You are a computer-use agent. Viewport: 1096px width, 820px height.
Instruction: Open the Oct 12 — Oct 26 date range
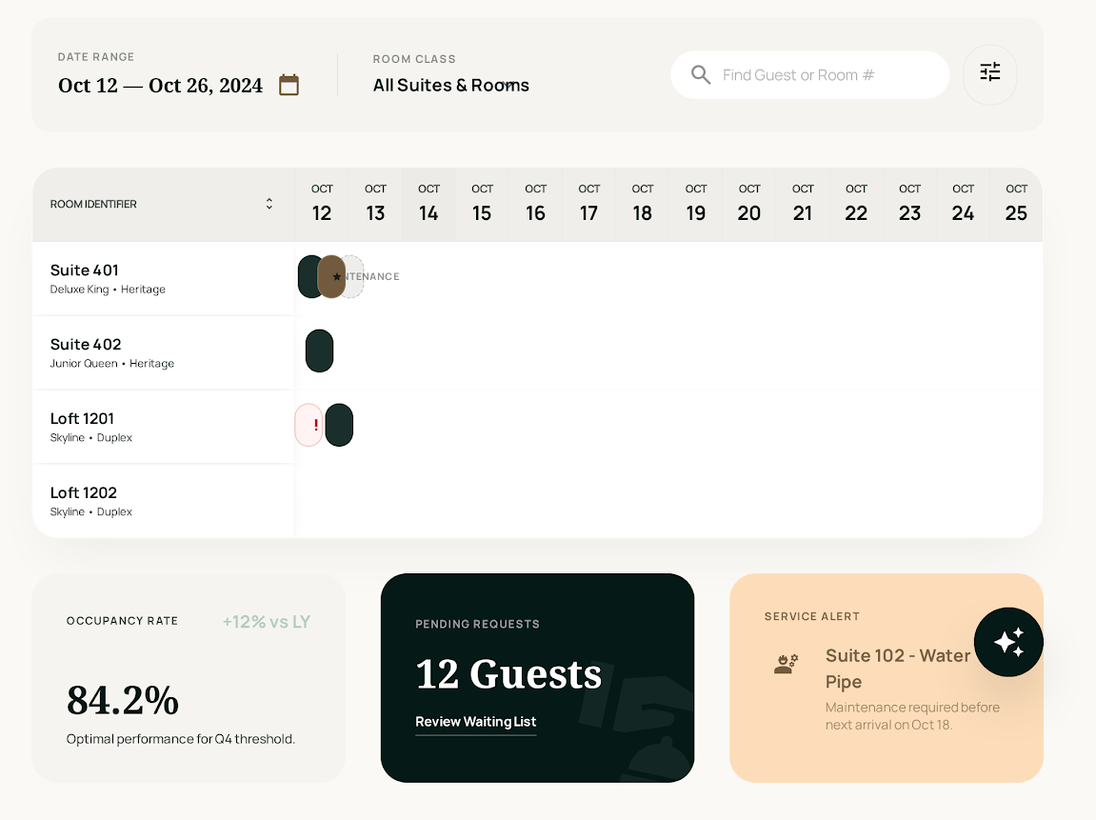160,86
